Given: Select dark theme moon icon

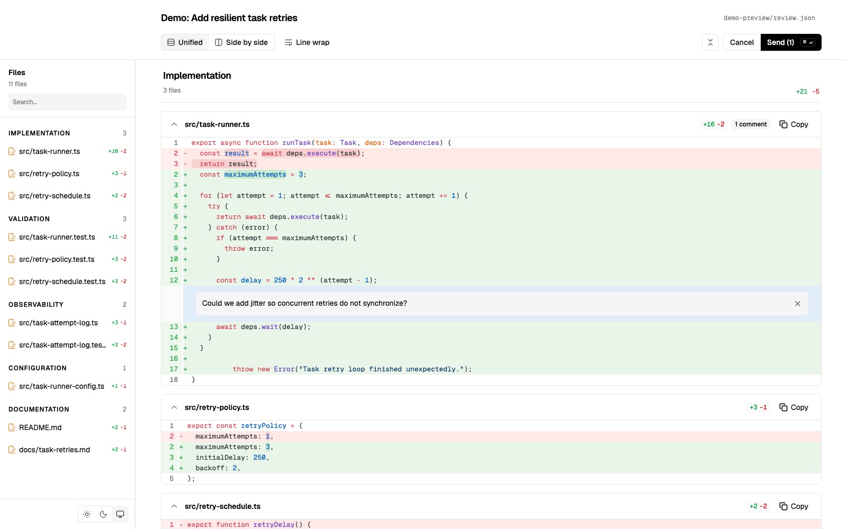Looking at the screenshot, I should click(103, 514).
